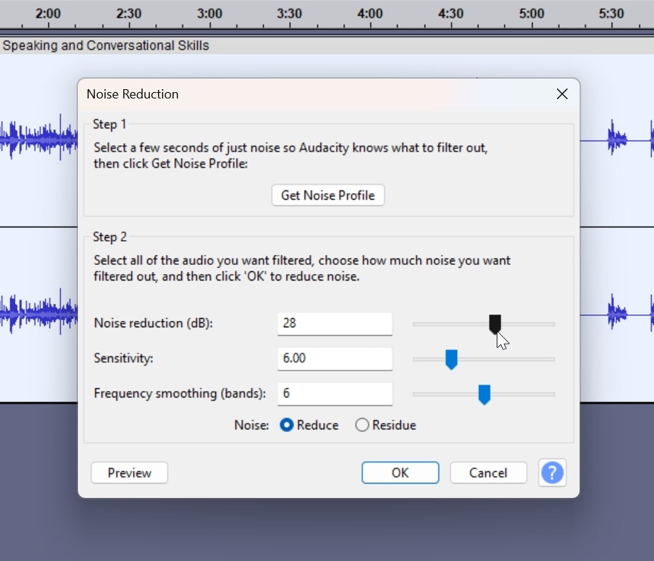Click the Sensitivity slider thumb
This screenshot has height=561, width=654.
tap(451, 359)
